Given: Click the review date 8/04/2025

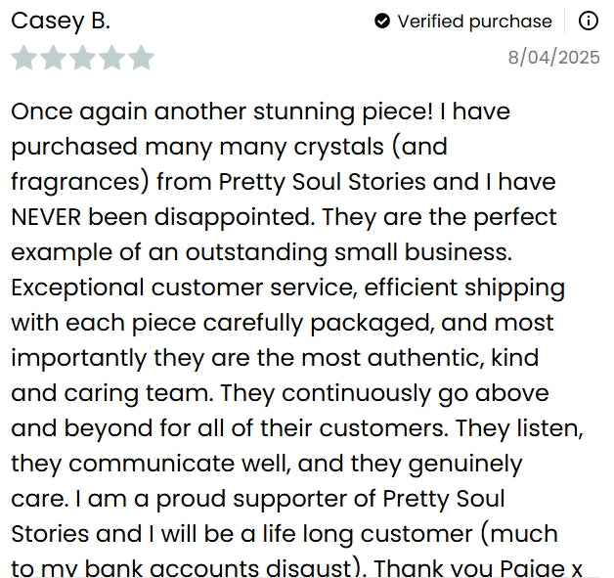Looking at the screenshot, I should (x=553, y=57).
